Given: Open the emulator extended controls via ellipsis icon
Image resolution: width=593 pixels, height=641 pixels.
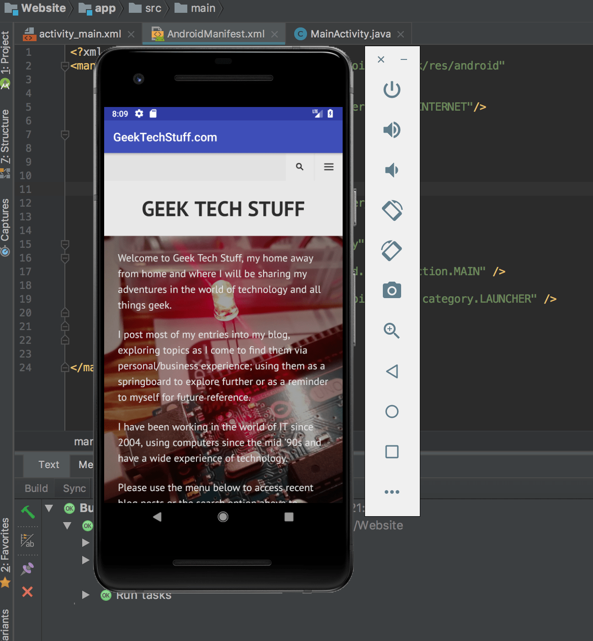Looking at the screenshot, I should click(392, 491).
